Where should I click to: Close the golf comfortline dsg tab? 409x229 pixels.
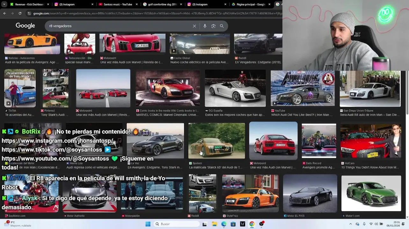click(x=181, y=4)
